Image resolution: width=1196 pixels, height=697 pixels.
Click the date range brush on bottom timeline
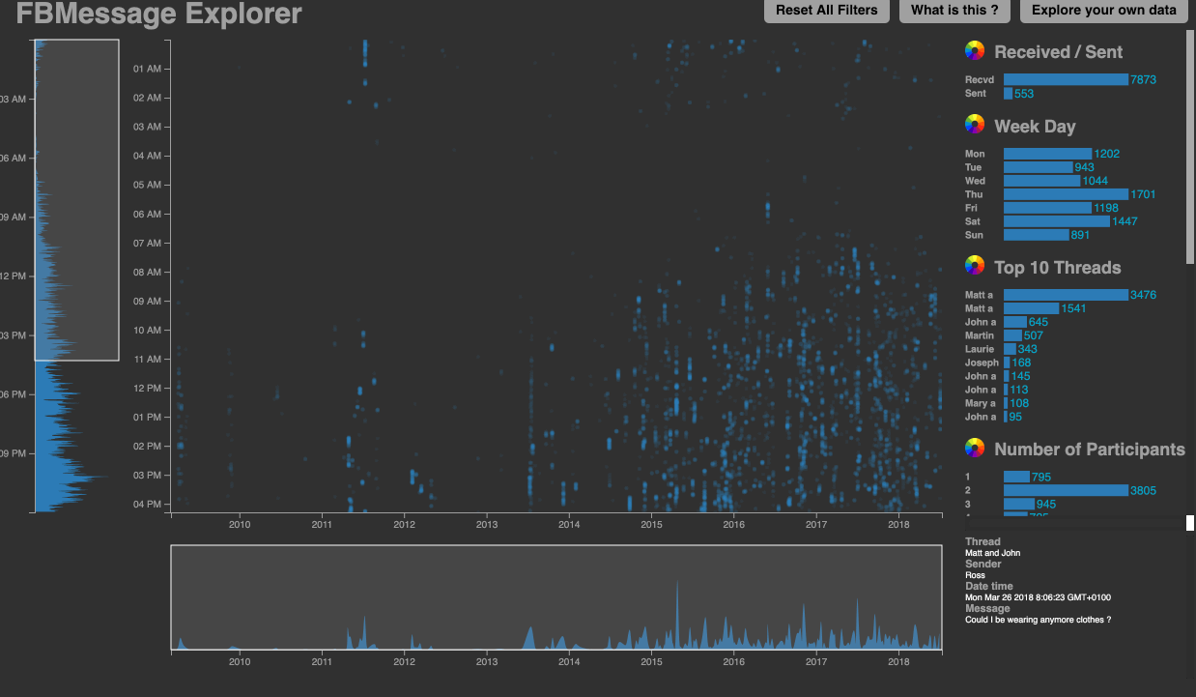(556, 596)
